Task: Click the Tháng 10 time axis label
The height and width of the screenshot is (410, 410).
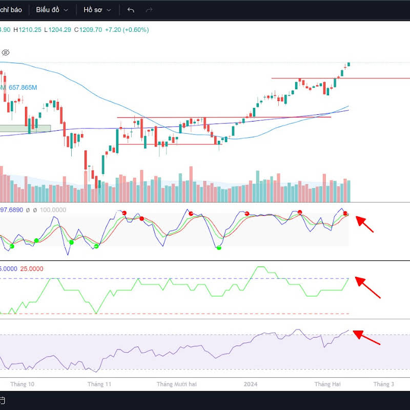Action: click(x=22, y=384)
